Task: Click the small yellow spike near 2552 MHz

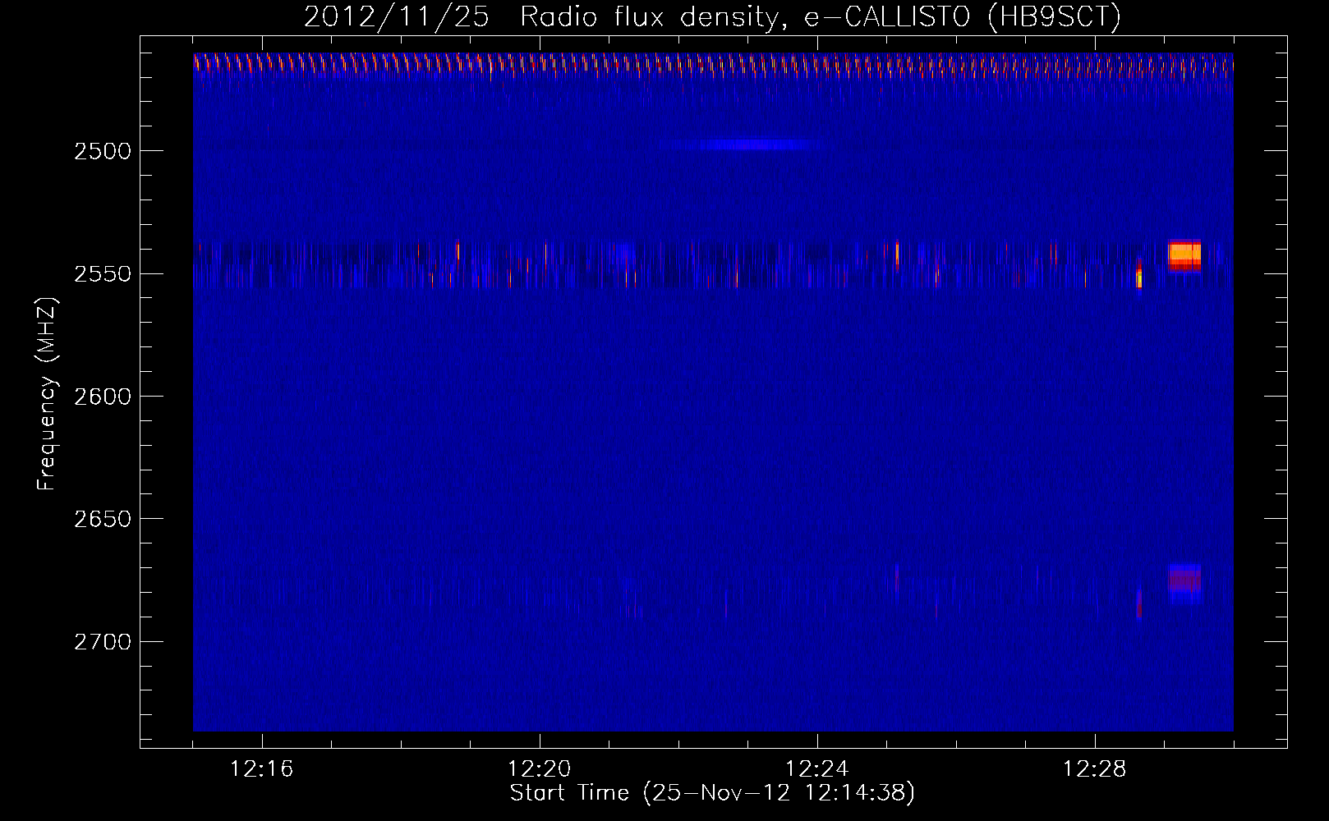Action: click(1139, 277)
